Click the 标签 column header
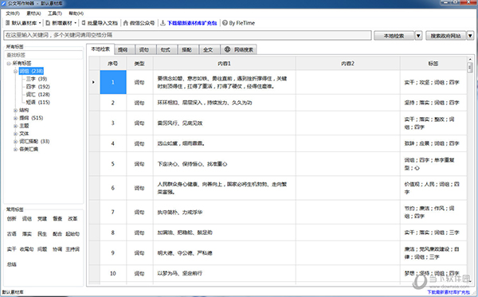Image resolution: width=478 pixels, height=297 pixels. (x=433, y=64)
